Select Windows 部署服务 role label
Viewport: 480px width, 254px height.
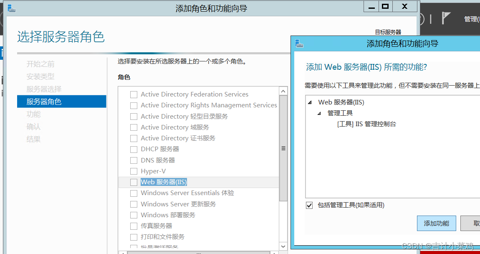pyautogui.click(x=168, y=215)
